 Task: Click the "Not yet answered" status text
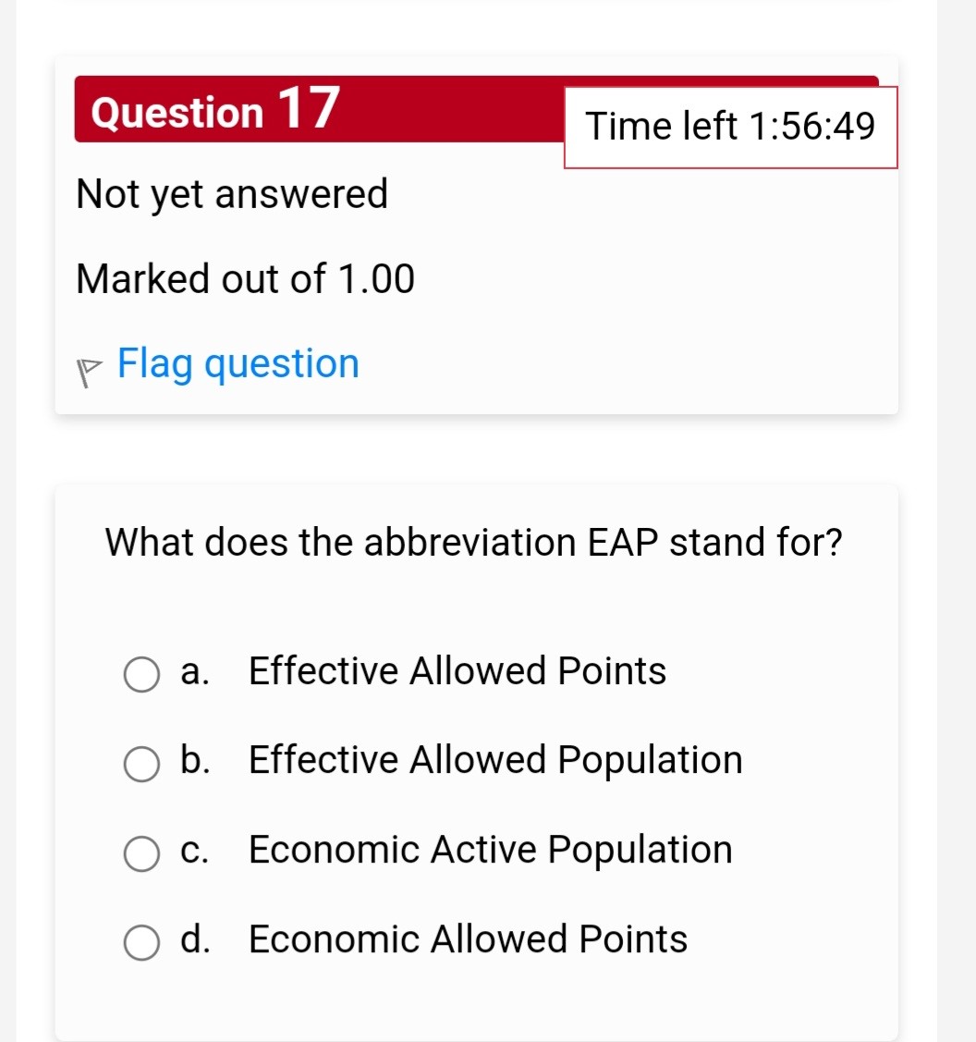click(233, 194)
